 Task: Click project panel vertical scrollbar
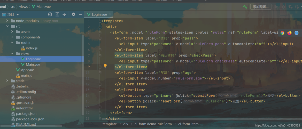(x=83, y=75)
